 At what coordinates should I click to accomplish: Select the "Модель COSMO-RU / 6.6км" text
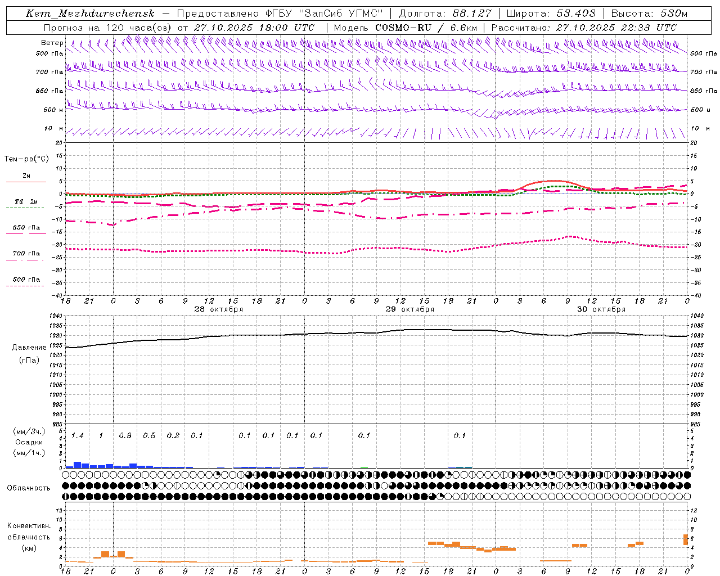(x=405, y=28)
